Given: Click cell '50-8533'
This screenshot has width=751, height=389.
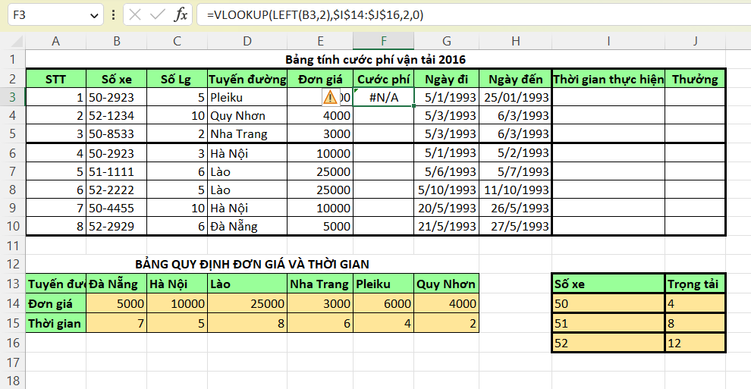Looking at the screenshot, I should [116, 133].
